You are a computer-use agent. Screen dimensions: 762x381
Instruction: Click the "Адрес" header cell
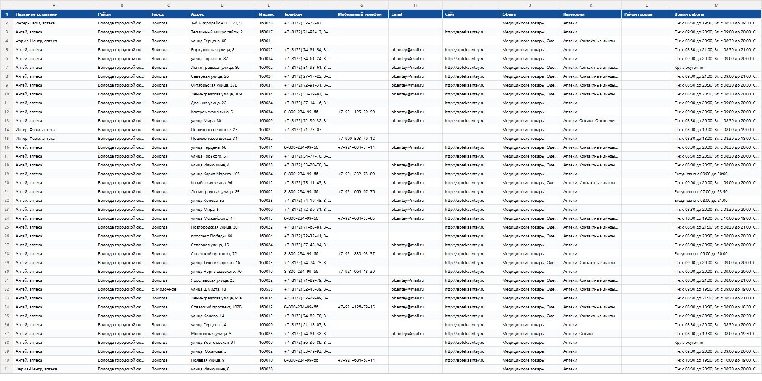(x=222, y=14)
